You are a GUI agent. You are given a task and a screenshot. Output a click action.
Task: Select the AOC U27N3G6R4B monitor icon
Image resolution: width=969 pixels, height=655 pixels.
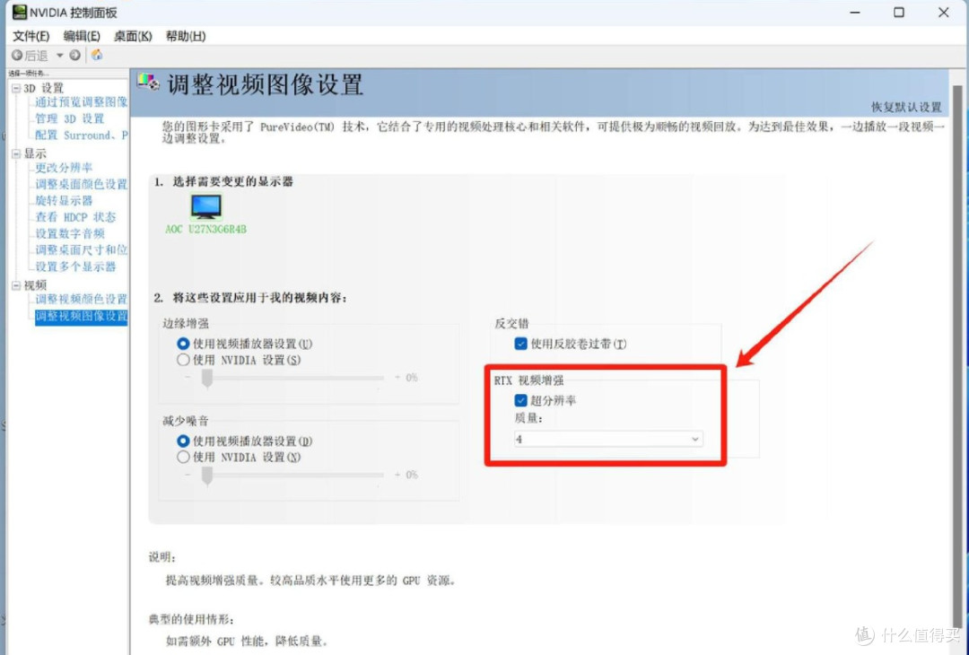click(x=205, y=207)
